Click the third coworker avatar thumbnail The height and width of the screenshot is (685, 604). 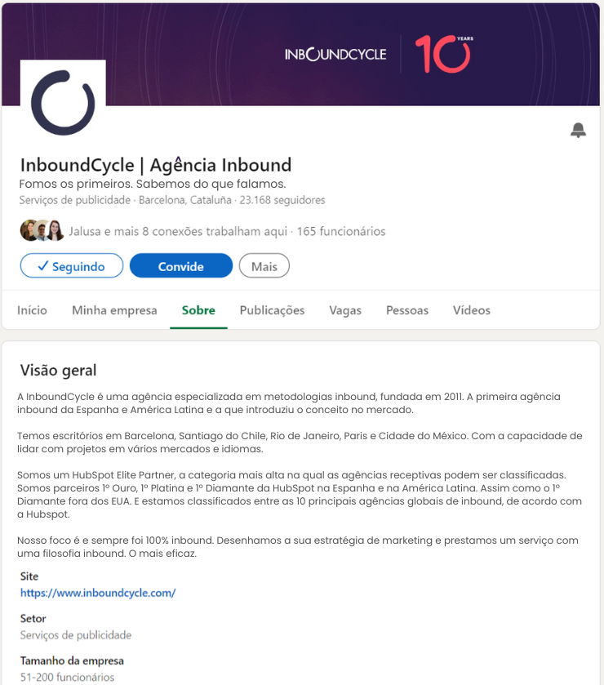coord(56,229)
